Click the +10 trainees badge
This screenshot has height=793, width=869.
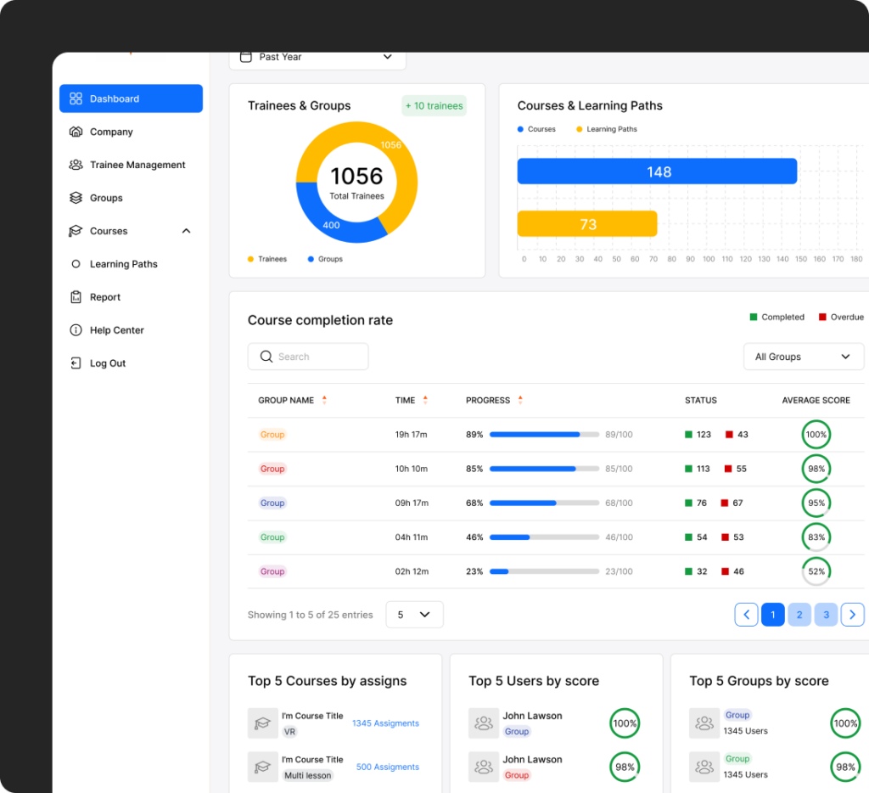click(434, 106)
